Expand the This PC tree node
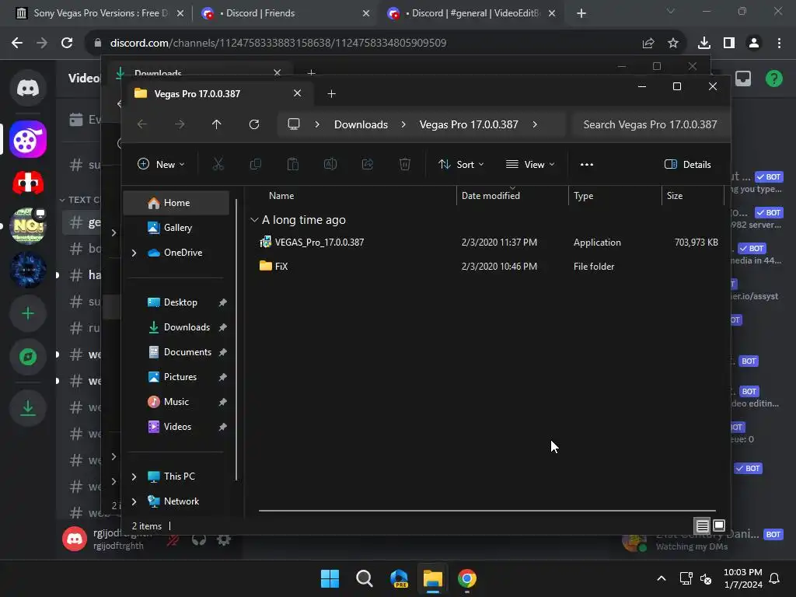This screenshot has width=796, height=597. point(134,477)
